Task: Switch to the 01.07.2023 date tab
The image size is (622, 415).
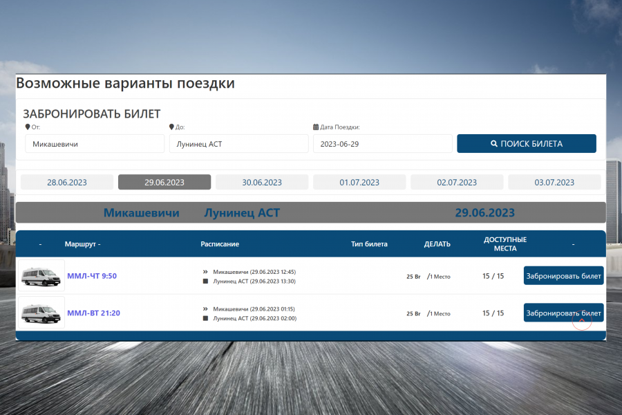Action: pos(359,183)
